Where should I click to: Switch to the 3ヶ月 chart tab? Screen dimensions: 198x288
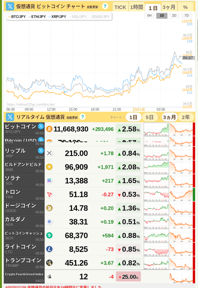pos(169,7)
